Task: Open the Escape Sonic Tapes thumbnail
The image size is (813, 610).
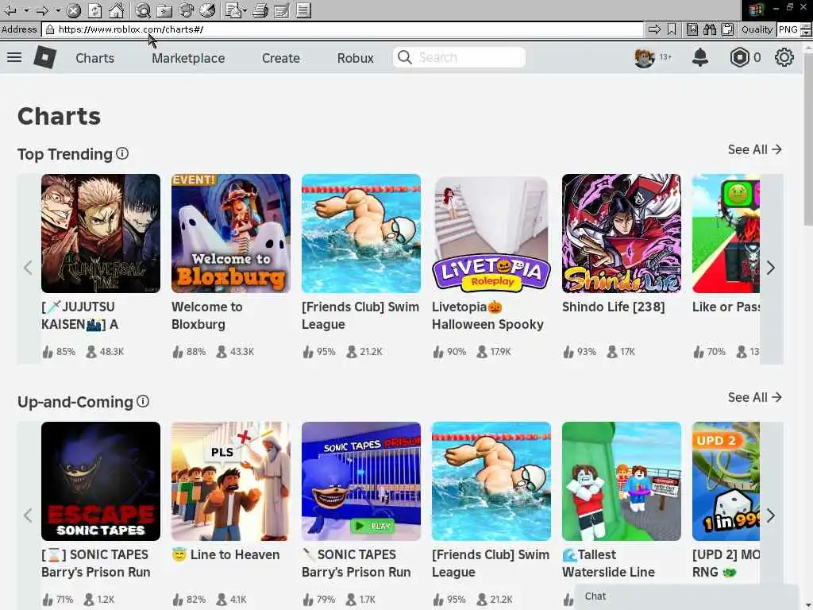Action: coord(101,481)
